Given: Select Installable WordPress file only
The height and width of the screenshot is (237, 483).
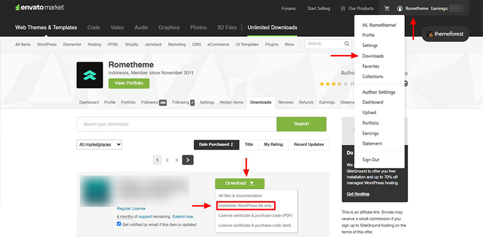Looking at the screenshot, I should [x=245, y=205].
